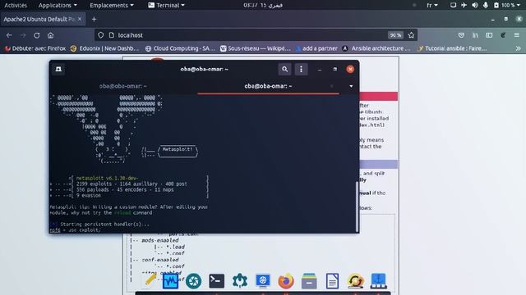Open the fr keyboard layout dropdown

tap(432, 5)
